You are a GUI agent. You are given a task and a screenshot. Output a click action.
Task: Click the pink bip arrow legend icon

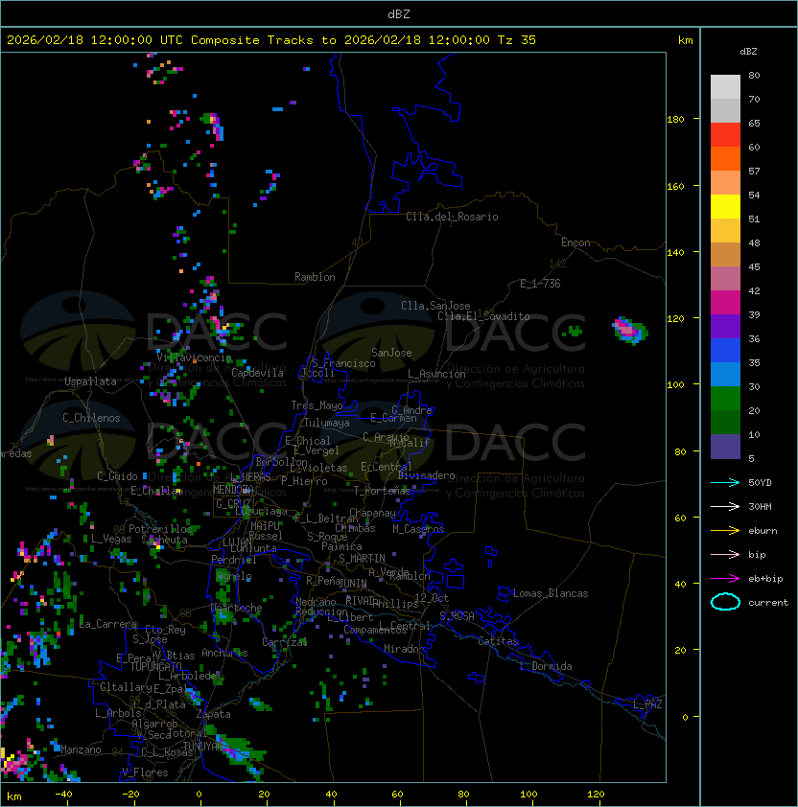[725, 554]
